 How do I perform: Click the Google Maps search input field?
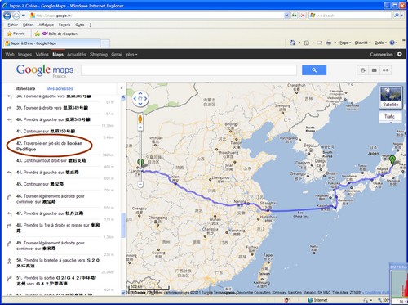click(x=188, y=70)
